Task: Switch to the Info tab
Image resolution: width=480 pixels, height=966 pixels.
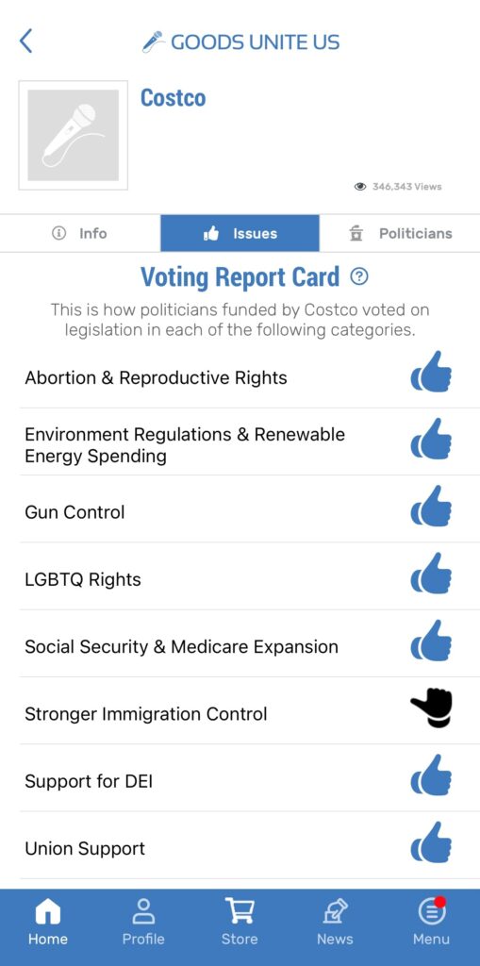Action: [x=80, y=234]
